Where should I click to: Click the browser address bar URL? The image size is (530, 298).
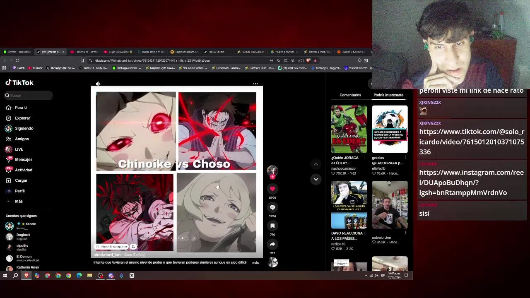(x=152, y=60)
